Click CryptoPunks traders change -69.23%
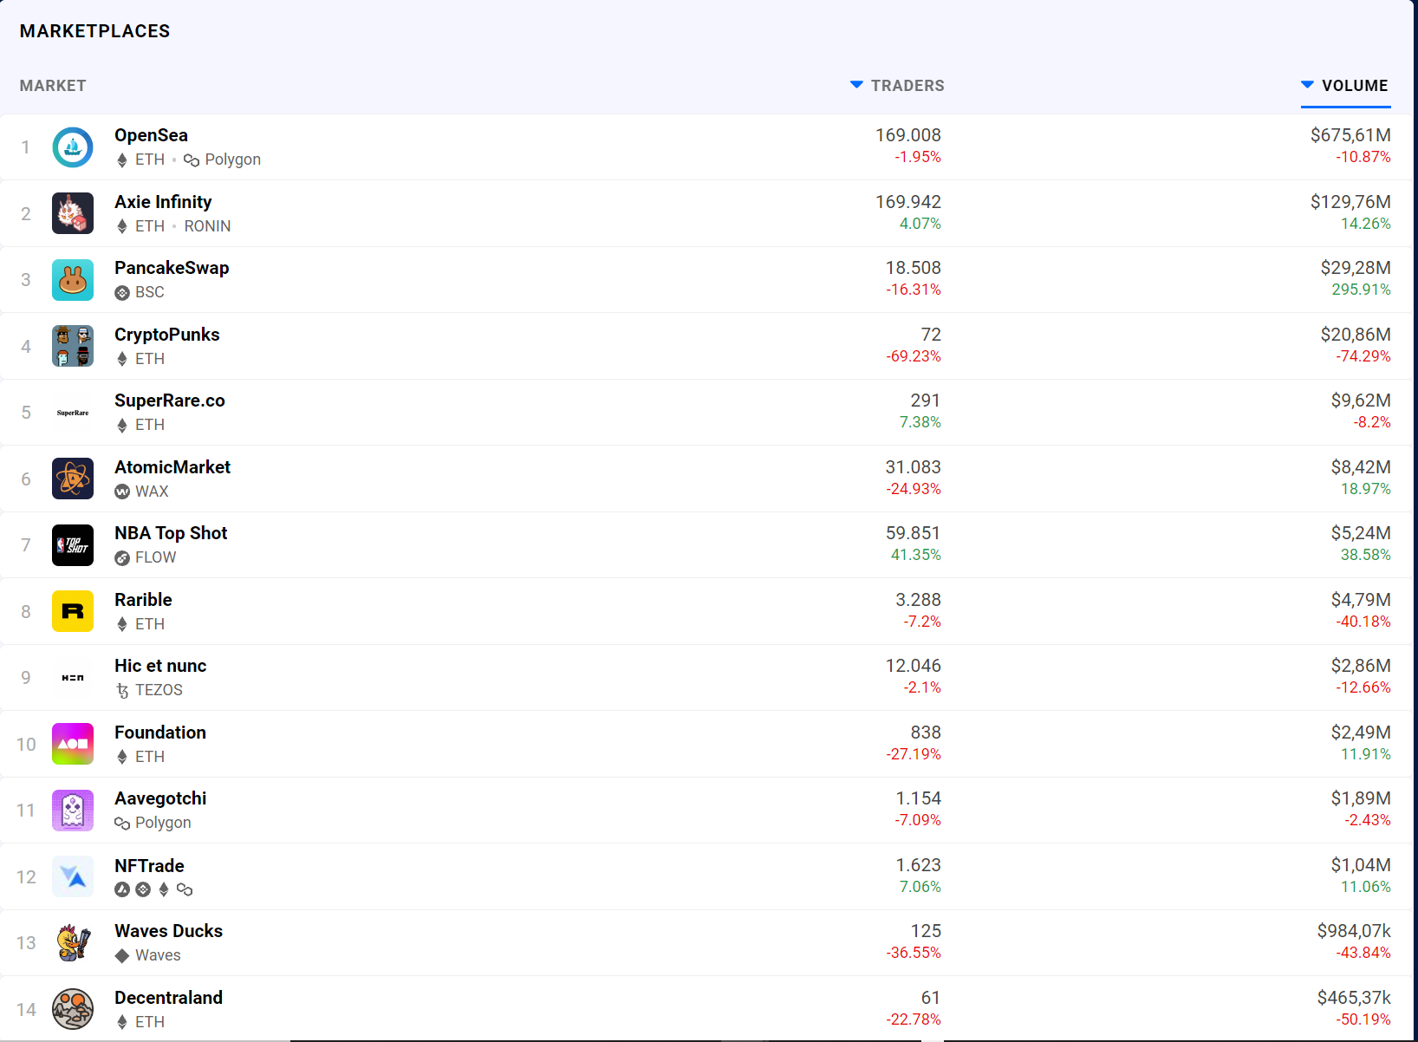The height and width of the screenshot is (1042, 1418). click(914, 356)
